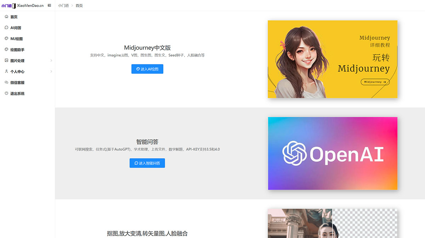Expand the 图片处理 submenu
The image size is (425, 238).
coord(51,61)
